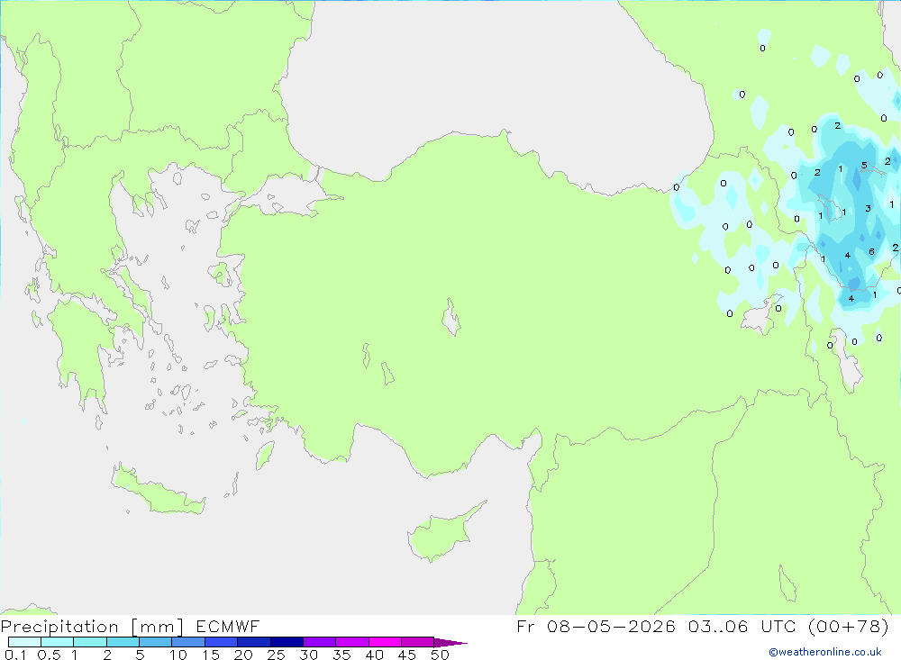The image size is (901, 660).
Task: Click the '35' legend scale label
Action: (x=341, y=655)
